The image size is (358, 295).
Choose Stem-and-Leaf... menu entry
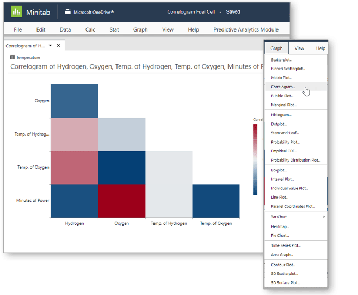tap(295, 133)
